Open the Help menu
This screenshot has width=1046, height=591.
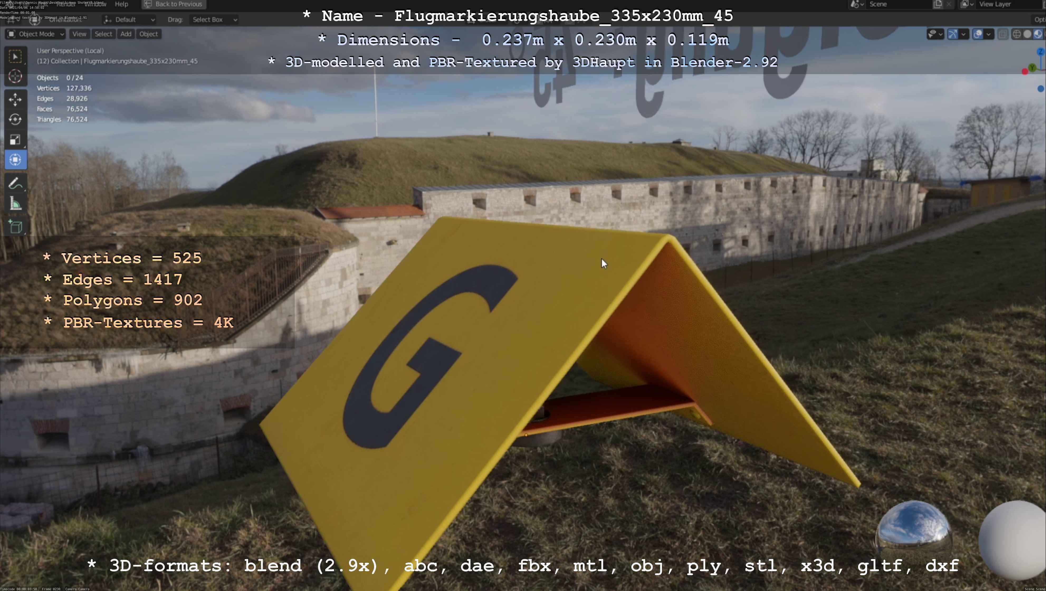point(121,4)
